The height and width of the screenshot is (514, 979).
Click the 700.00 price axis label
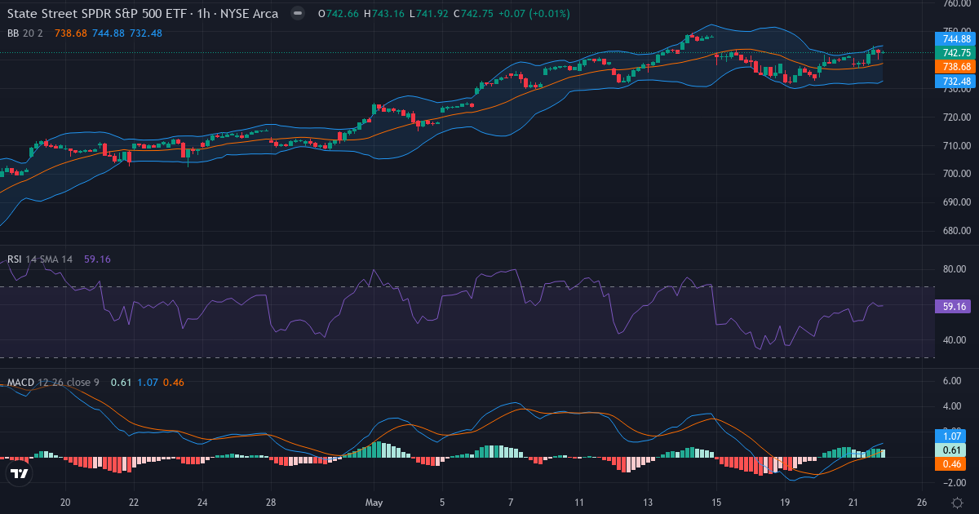955,174
